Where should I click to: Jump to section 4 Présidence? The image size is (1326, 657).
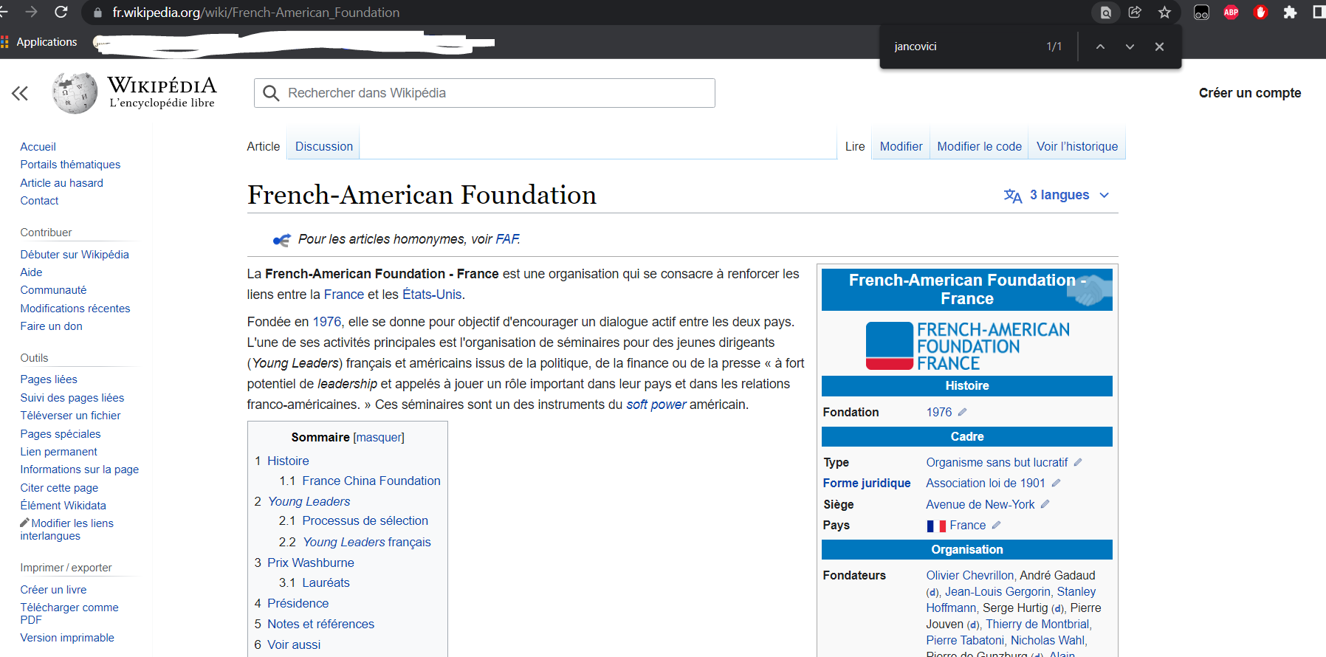coord(292,603)
